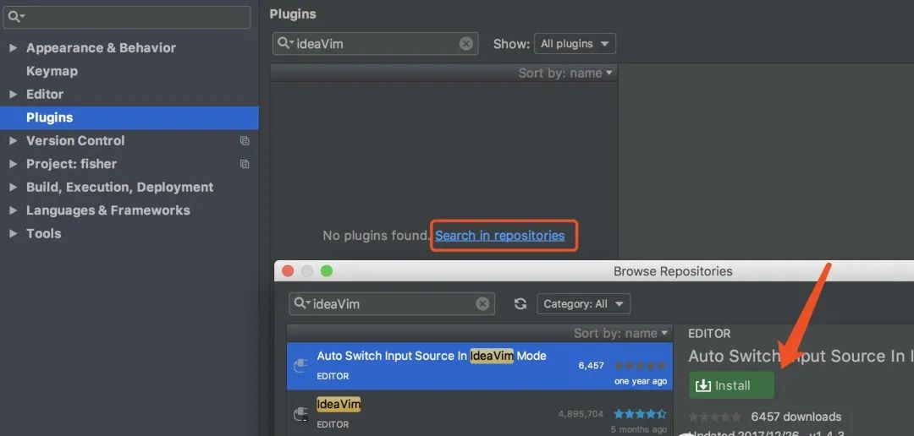
Task: Open Sort by: name in Plugins panel
Action: (565, 73)
